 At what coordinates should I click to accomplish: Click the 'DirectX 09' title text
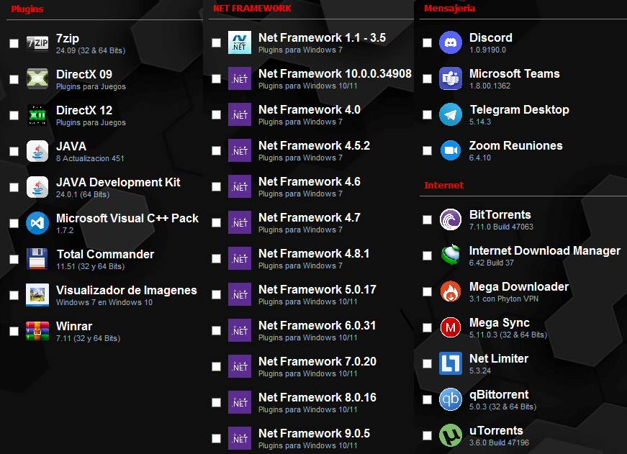(x=84, y=74)
